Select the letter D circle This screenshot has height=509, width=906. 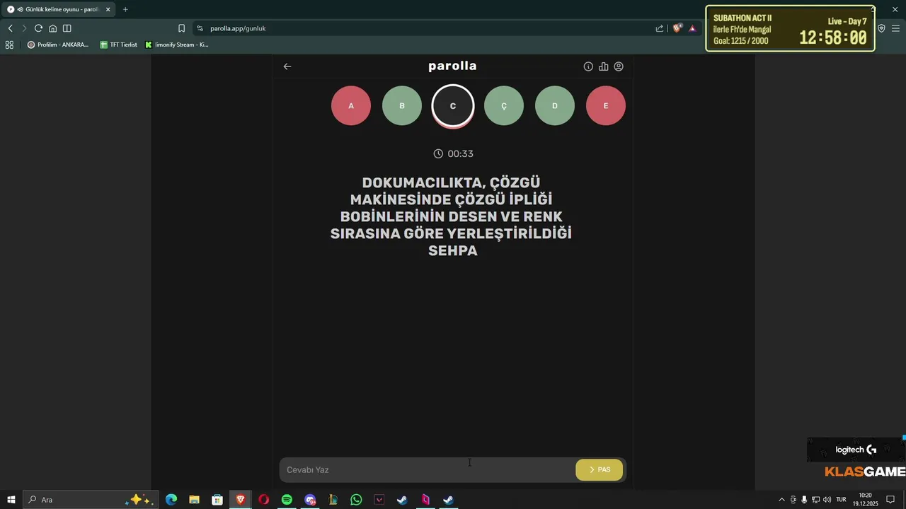[555, 106]
